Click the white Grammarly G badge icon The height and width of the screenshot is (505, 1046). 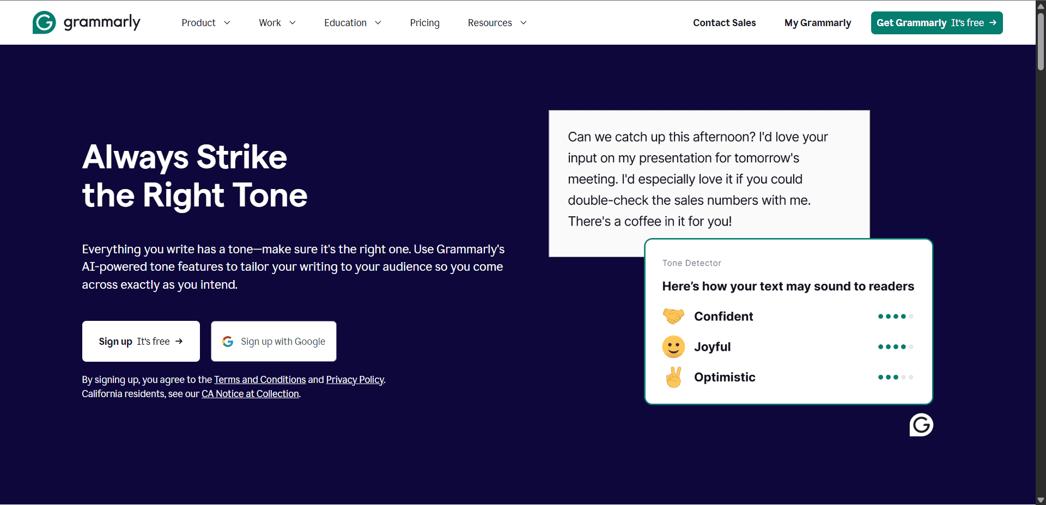pos(921,425)
